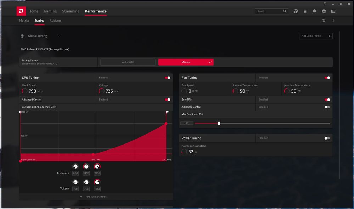354x209 pixels.
Task: Click the 'AMD Radeon RX 5700 XT (Primary/Discrete)' text
Action: (45, 49)
